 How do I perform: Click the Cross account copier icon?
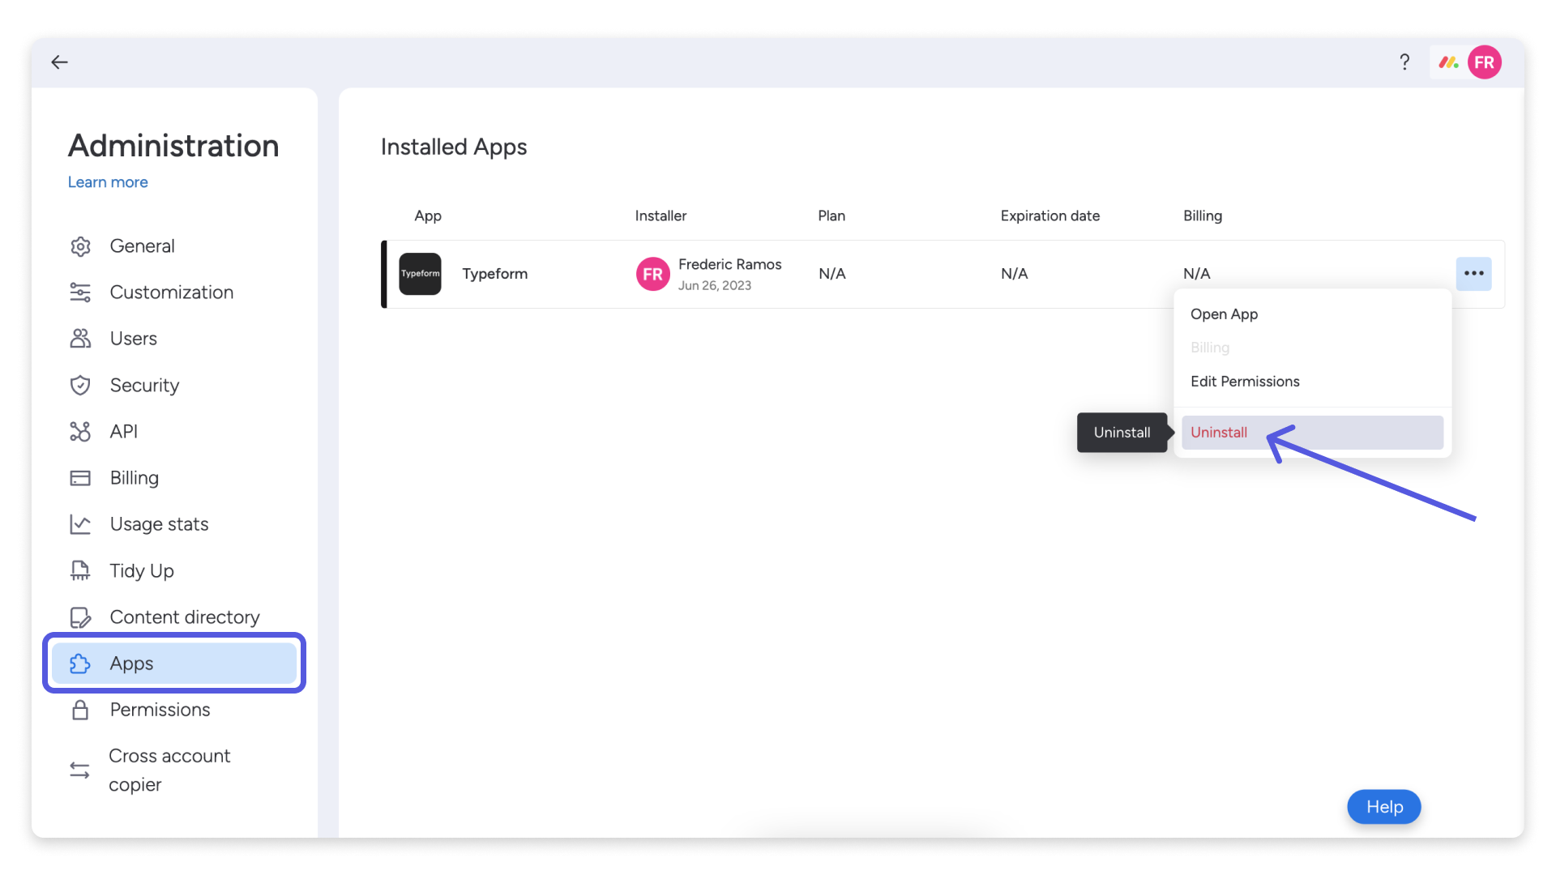pos(81,770)
